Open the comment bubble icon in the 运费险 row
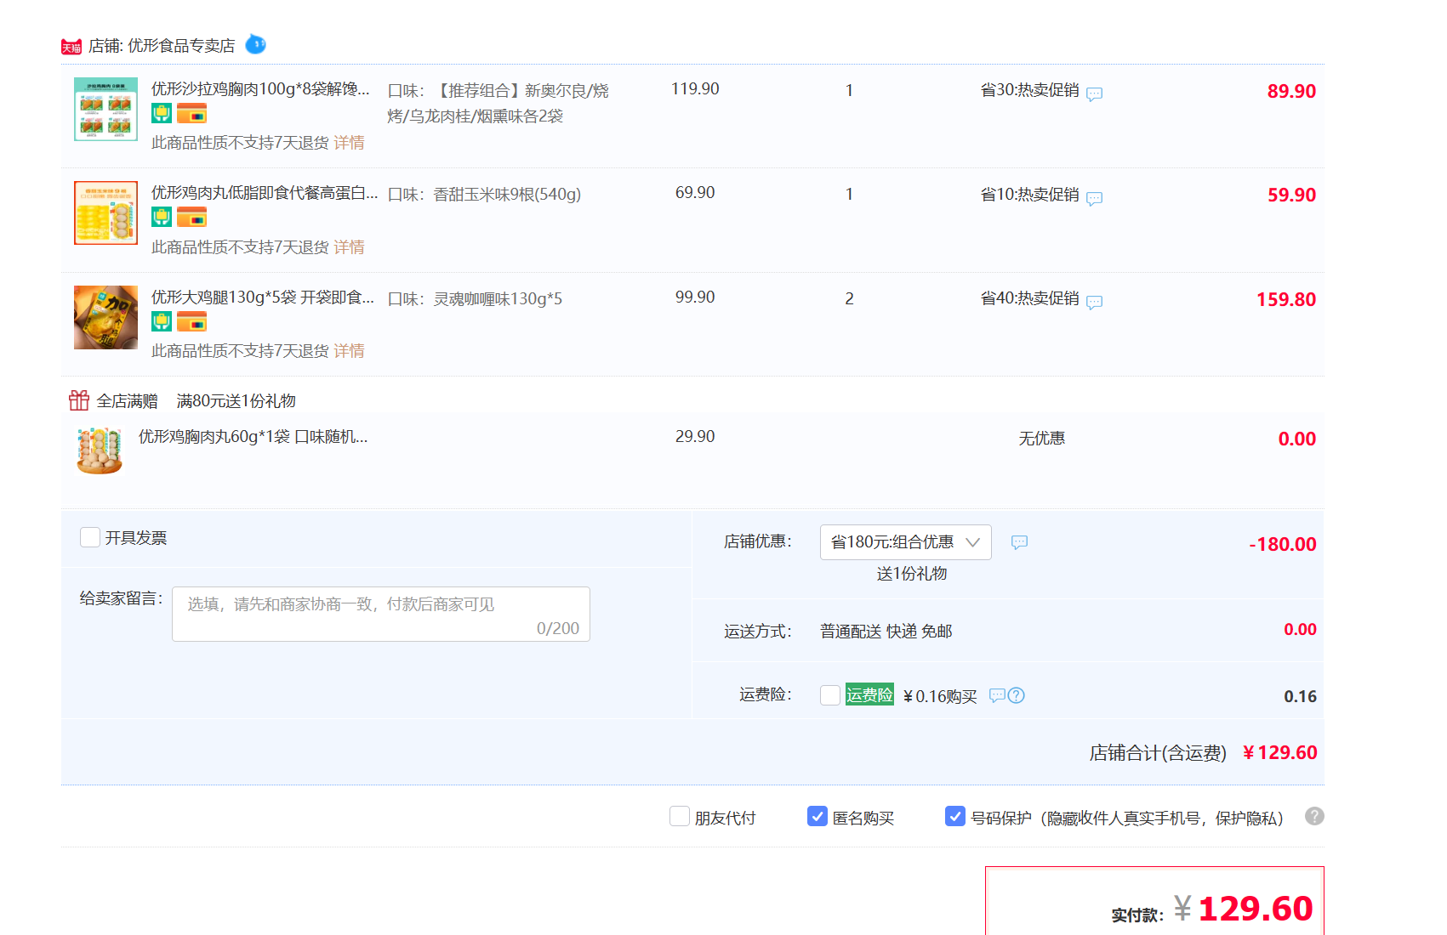 click(x=997, y=695)
